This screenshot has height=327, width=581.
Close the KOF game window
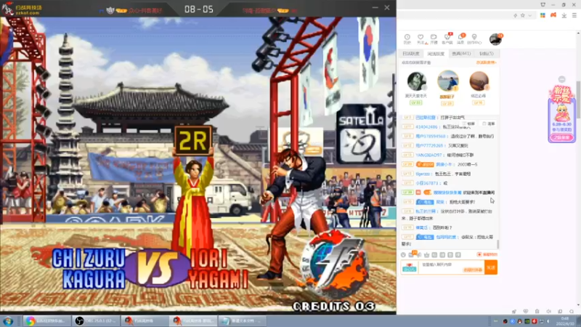[387, 7]
